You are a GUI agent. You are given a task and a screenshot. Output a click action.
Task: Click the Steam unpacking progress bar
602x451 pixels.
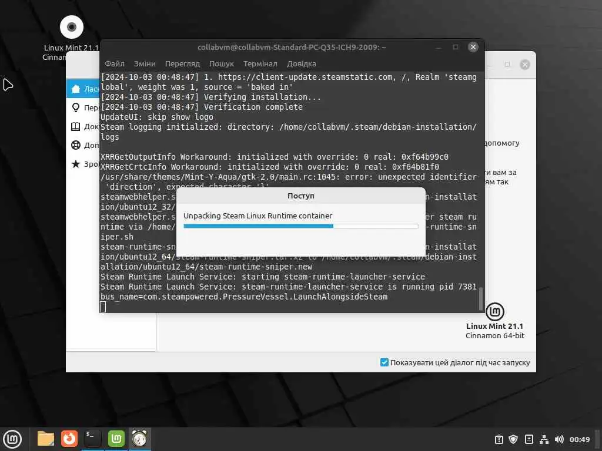(x=301, y=226)
